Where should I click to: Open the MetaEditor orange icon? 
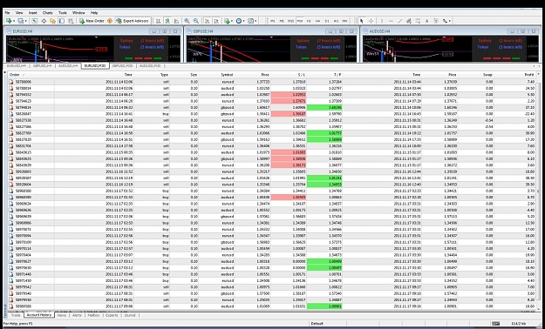[110, 21]
